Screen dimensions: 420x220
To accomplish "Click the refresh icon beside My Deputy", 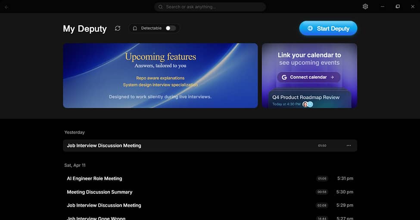I will (x=118, y=28).
